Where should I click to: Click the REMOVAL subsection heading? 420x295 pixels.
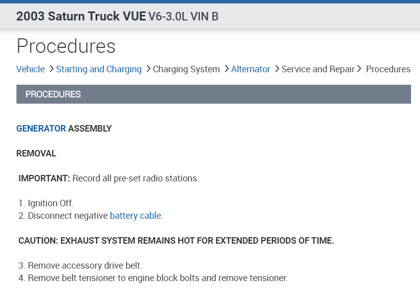coord(36,153)
